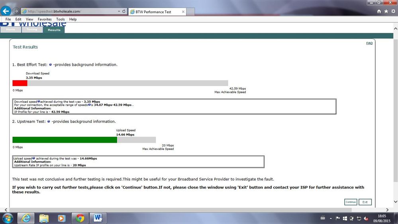The width and height of the screenshot is (398, 224).
Task: Go back with the browser Back arrow
Action: 6,11
